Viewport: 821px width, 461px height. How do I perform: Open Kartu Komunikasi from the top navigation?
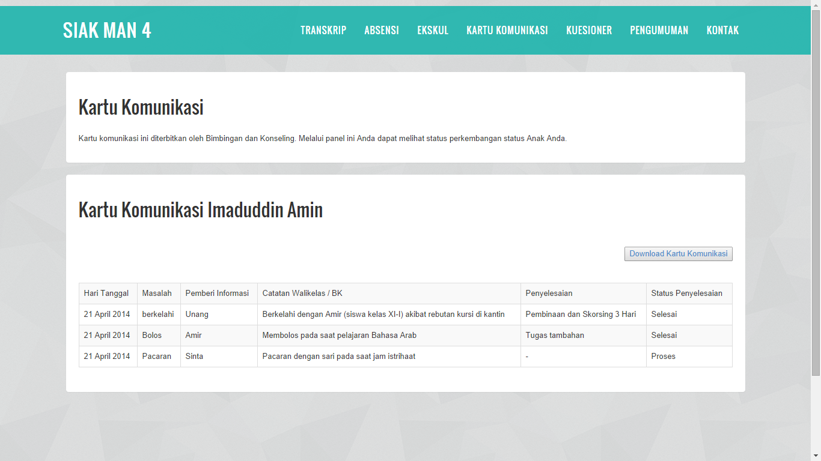click(507, 31)
